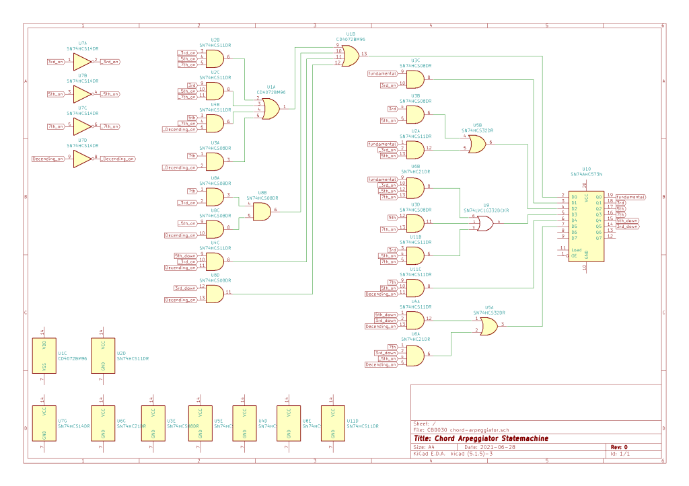
Task: Pick the U1B OR gate symbol
Action: 350,55
